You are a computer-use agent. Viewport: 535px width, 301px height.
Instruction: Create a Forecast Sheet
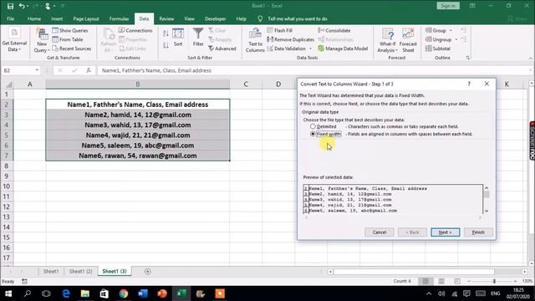408,40
